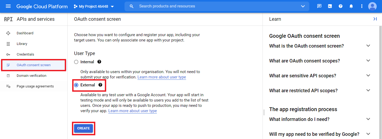Open Learn more link under Internal
Image resolution: width=382 pixels, height=139 pixels.
pos(162,77)
